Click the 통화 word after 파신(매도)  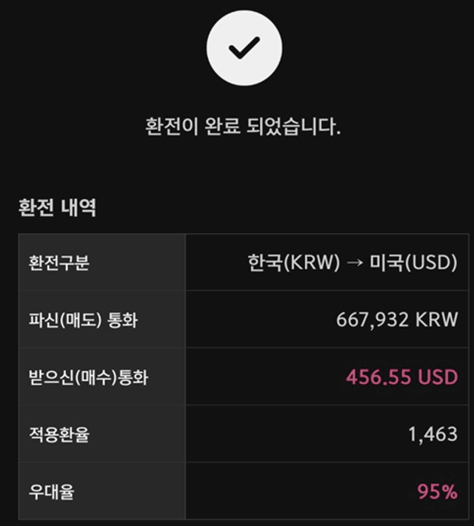point(122,320)
